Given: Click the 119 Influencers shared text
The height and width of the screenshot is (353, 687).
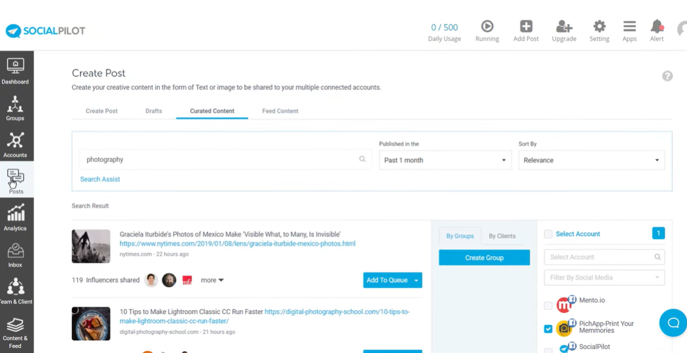Looking at the screenshot, I should coord(105,280).
